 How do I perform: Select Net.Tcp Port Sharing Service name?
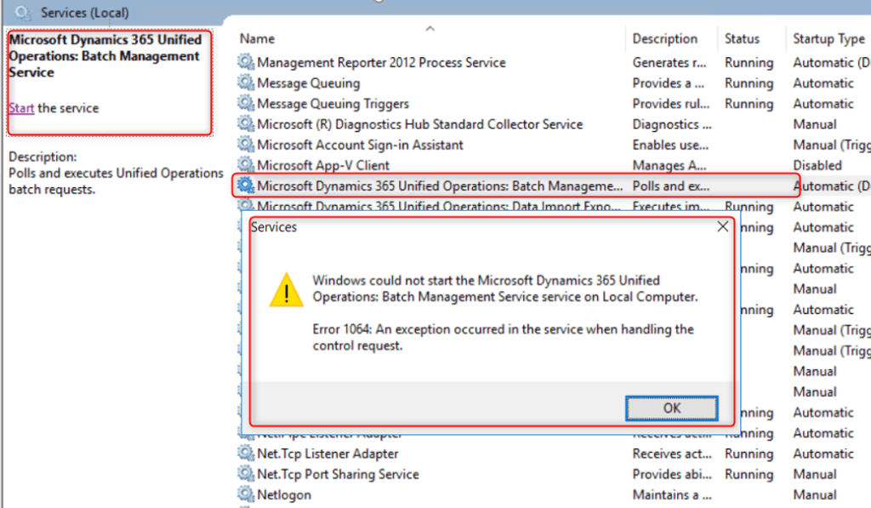click(338, 474)
